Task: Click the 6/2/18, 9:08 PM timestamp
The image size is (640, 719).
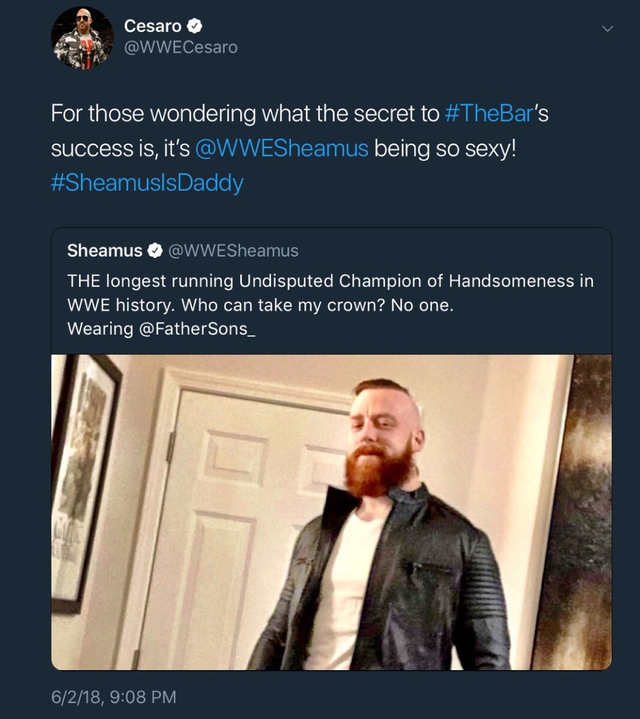Action: [113, 697]
